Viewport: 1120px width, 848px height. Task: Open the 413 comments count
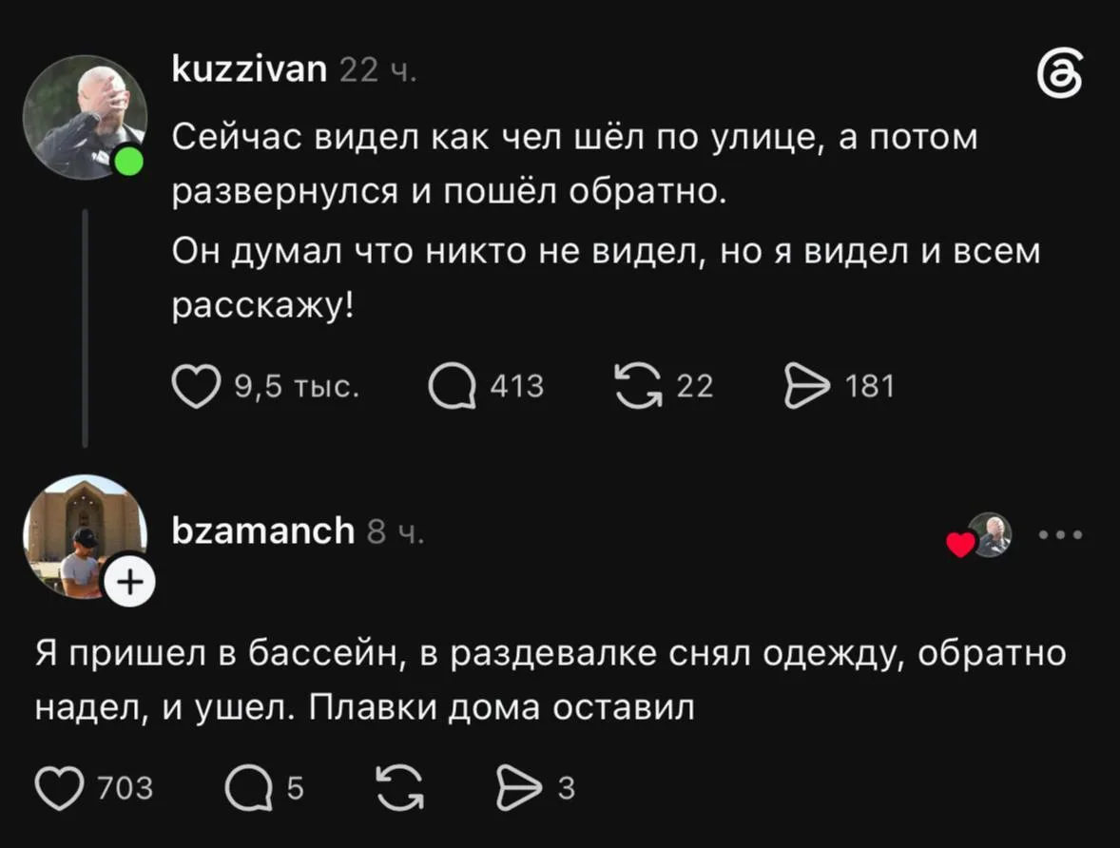[517, 387]
